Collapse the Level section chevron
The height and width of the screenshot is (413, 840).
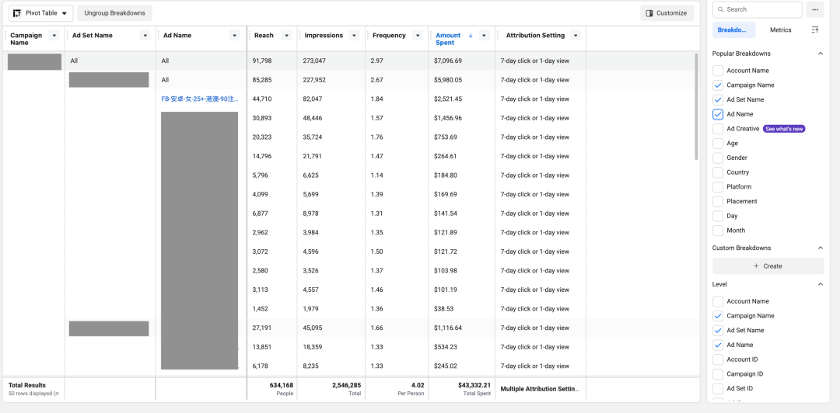[821, 284]
